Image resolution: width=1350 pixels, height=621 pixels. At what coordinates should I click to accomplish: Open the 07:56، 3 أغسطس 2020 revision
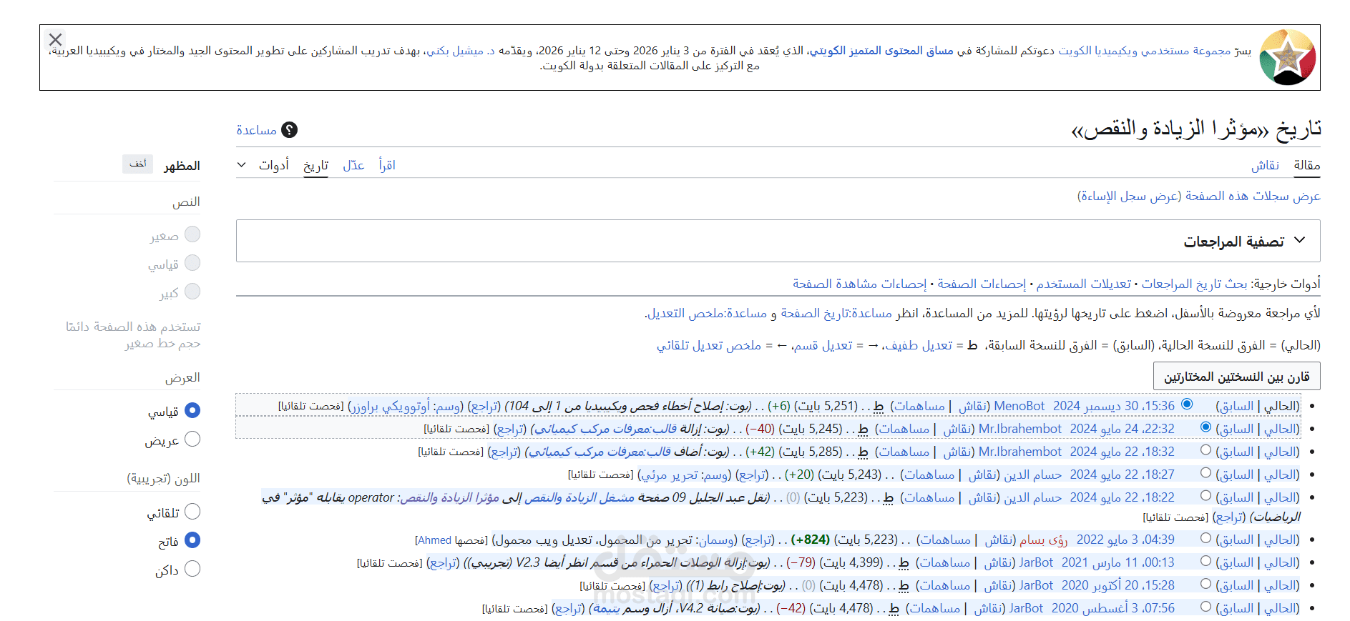pyautogui.click(x=1113, y=608)
